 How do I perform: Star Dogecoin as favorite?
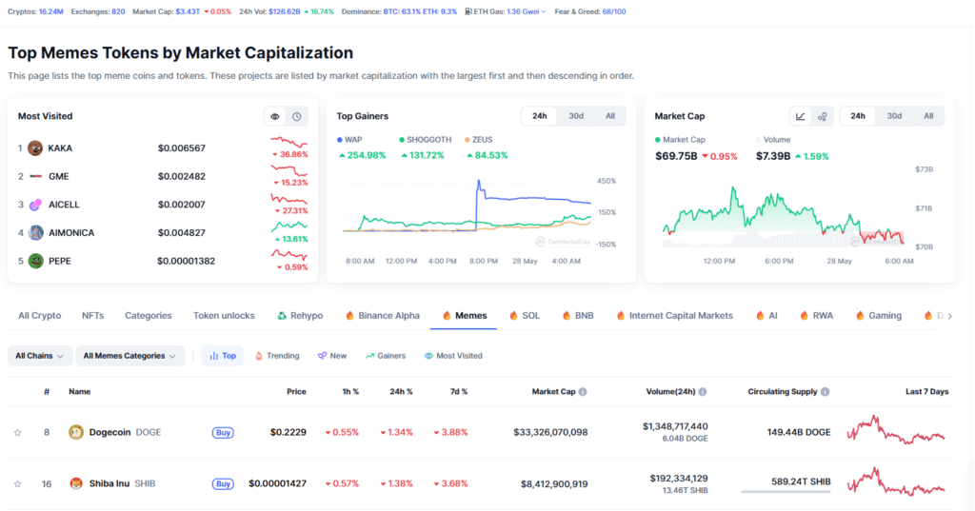pos(17,433)
